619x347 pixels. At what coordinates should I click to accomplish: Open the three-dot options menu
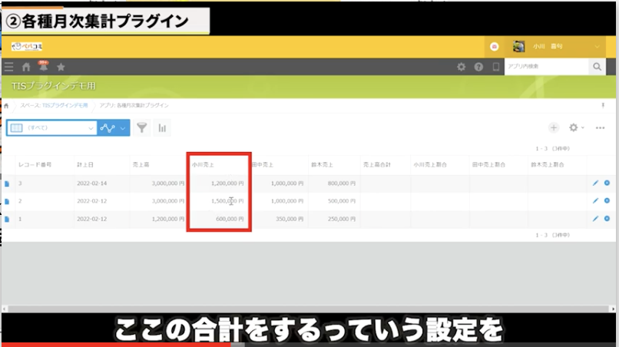(600, 127)
